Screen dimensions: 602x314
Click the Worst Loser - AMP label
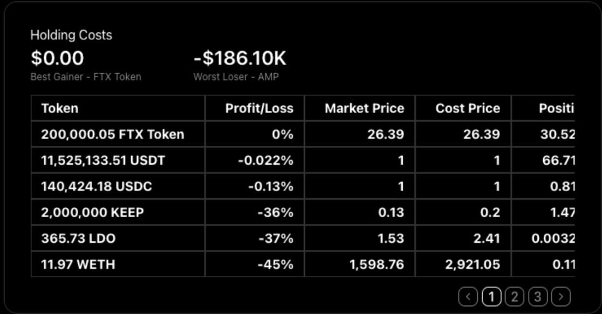pos(236,76)
